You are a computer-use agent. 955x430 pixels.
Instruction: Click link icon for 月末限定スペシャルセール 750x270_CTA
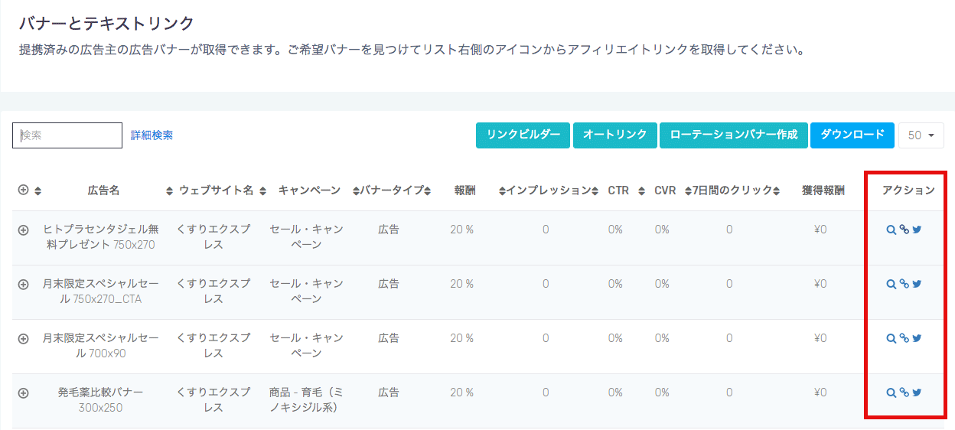click(x=904, y=284)
